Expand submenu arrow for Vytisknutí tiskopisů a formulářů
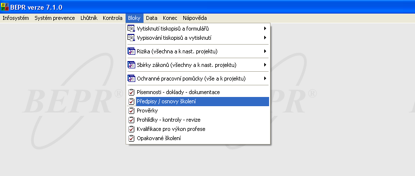The image size is (415, 176). (265, 29)
